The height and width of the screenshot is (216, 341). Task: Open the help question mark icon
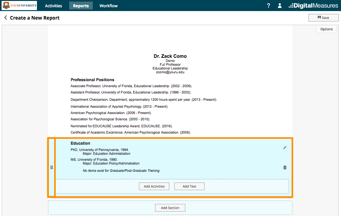tap(268, 6)
